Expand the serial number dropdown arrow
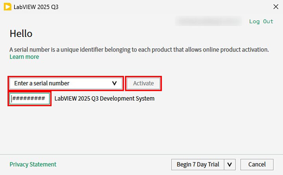This screenshot has height=175, width=283. (114, 83)
